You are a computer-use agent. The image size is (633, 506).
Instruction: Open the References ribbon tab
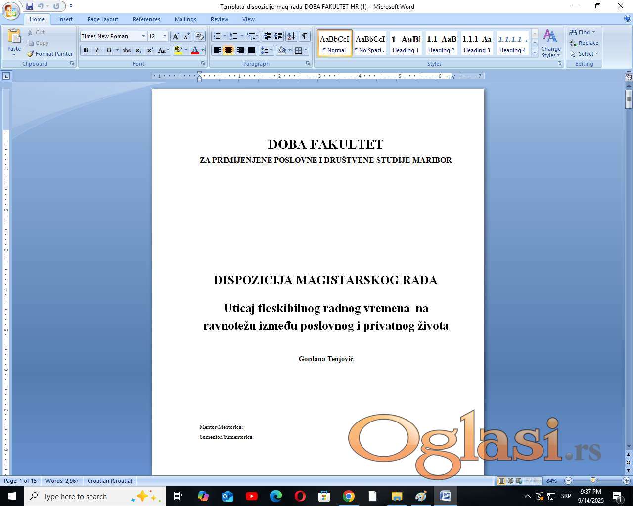(x=146, y=19)
